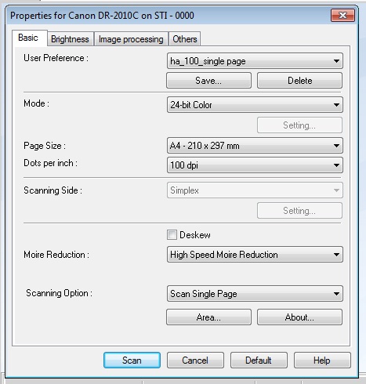The width and height of the screenshot is (366, 384).
Task: Open the Image processing tab
Action: click(131, 39)
